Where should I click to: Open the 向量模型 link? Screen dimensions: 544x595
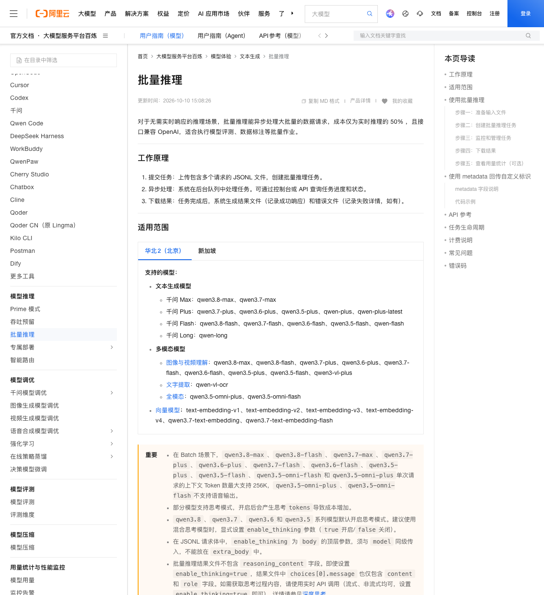(167, 410)
